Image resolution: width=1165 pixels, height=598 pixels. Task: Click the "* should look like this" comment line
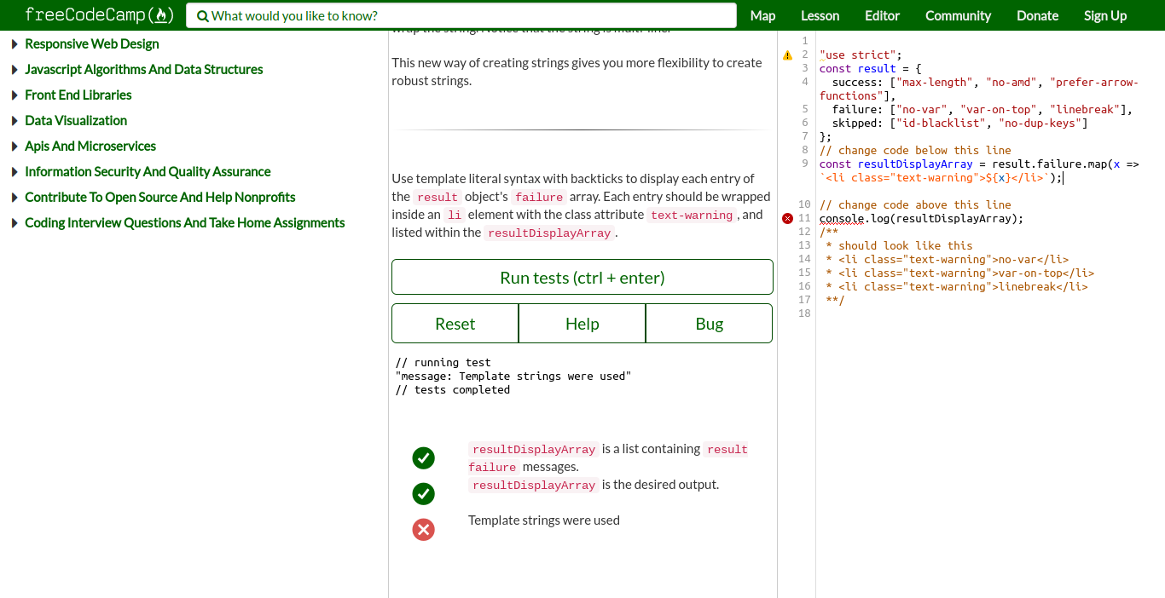point(899,246)
